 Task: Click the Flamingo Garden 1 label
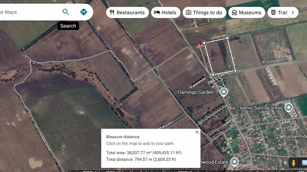coord(197,92)
